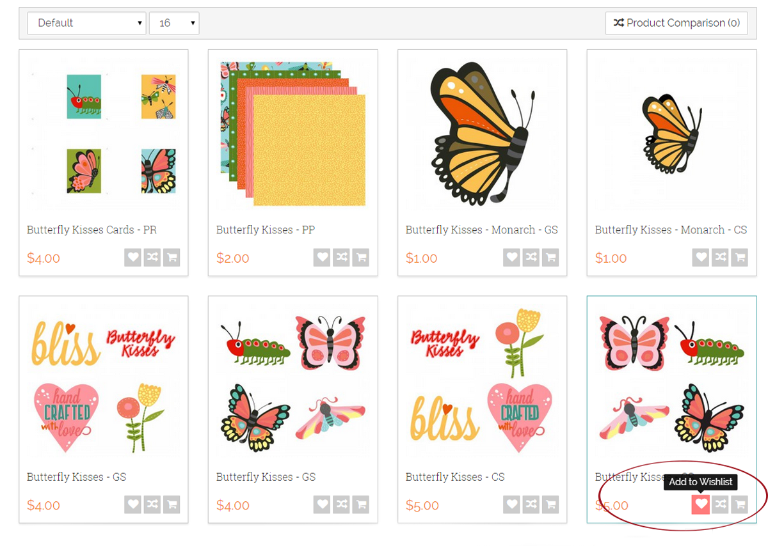Add Butterfly Kisses - PP to cart

361,258
